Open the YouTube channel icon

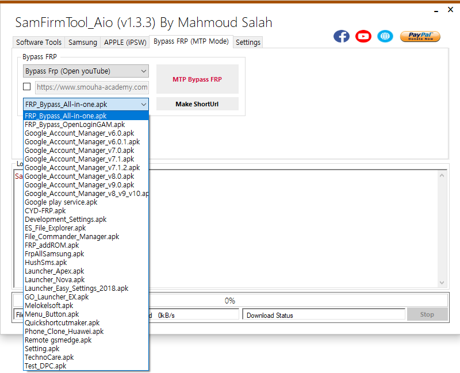click(363, 36)
